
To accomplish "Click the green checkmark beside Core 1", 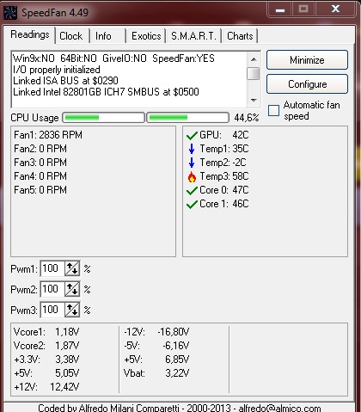I will click(192, 204).
